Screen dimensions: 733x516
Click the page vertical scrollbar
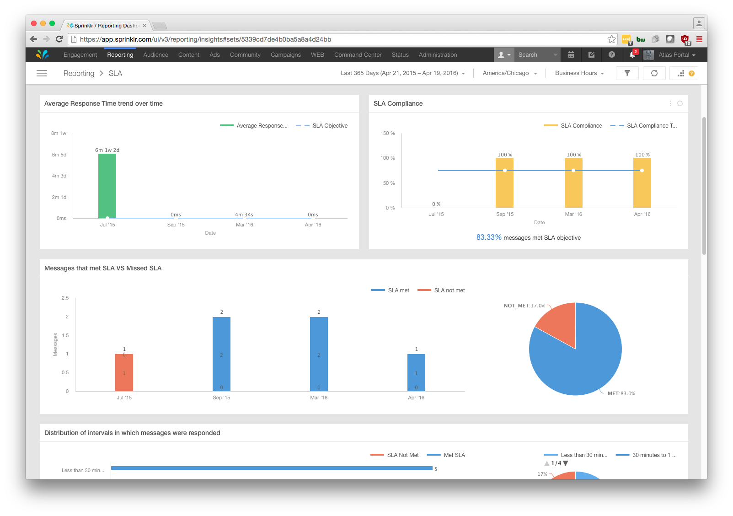click(x=704, y=185)
